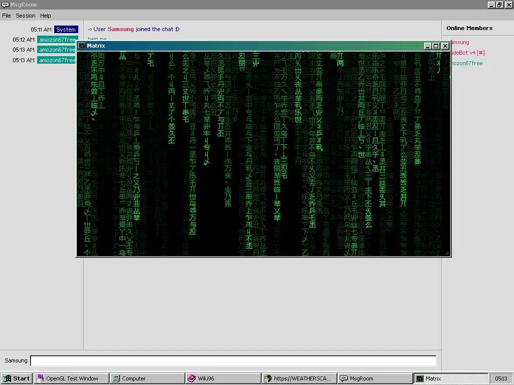Viewport: 514px width, 385px height.
Task: Open the Session menu
Action: [25, 16]
